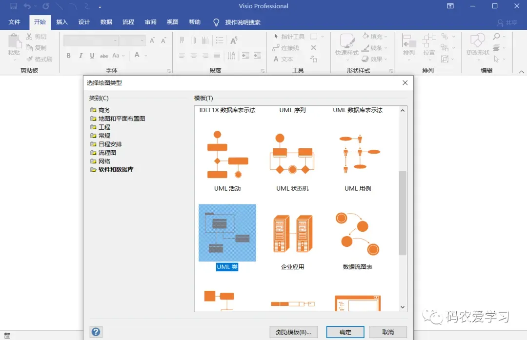This screenshot has width=527, height=340.
Task: Open the 文件 menu tab
Action: 14,22
